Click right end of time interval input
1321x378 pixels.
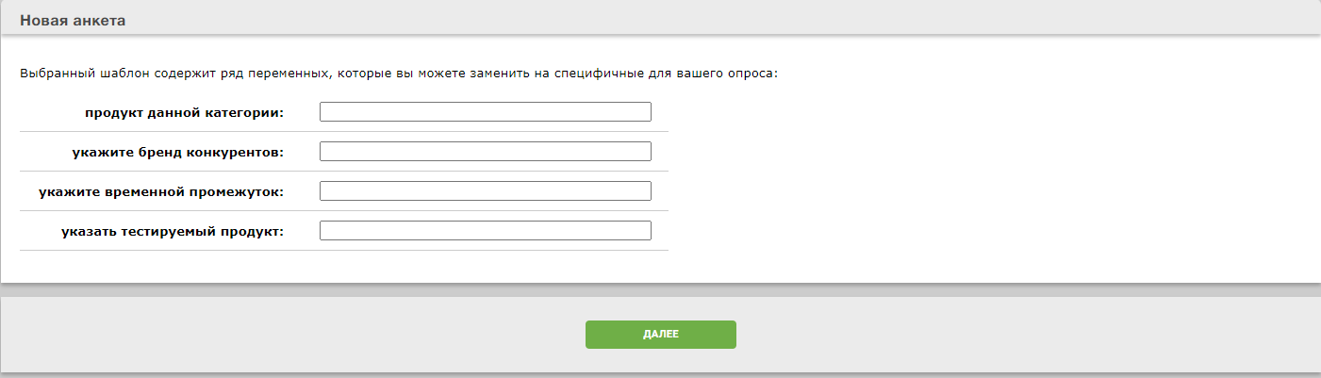click(643, 191)
